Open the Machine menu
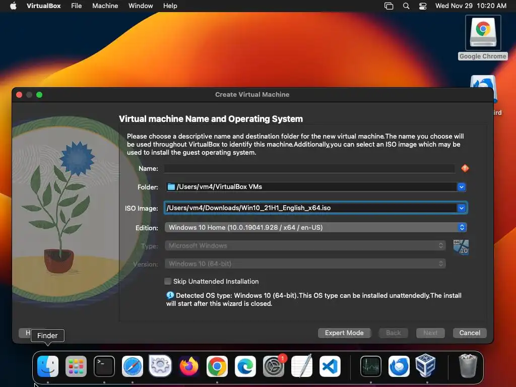 click(x=105, y=6)
